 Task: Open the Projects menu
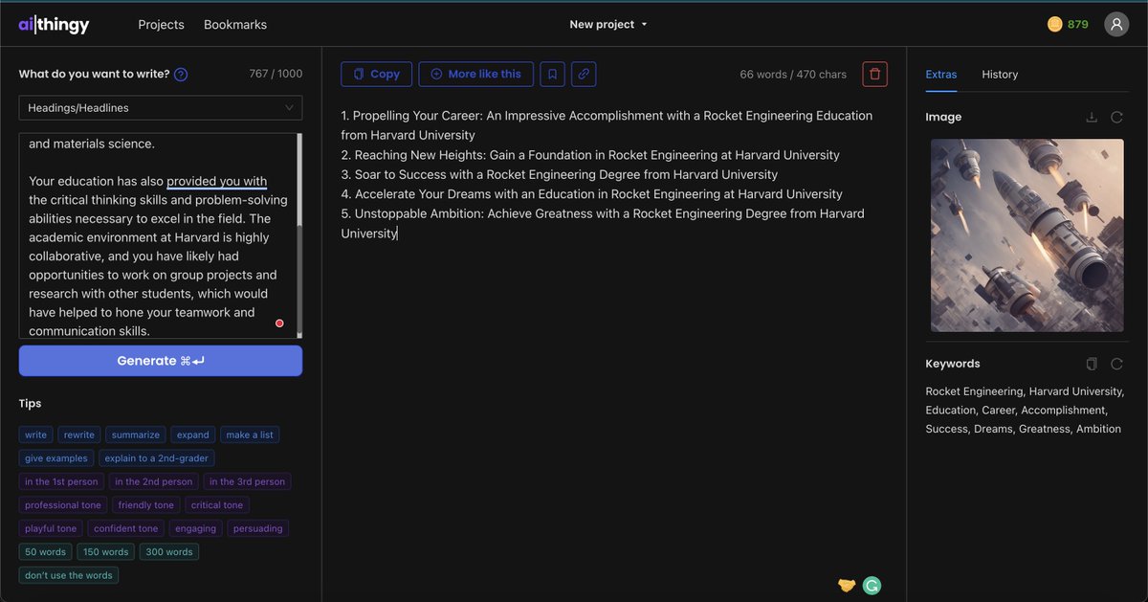pyautogui.click(x=161, y=25)
